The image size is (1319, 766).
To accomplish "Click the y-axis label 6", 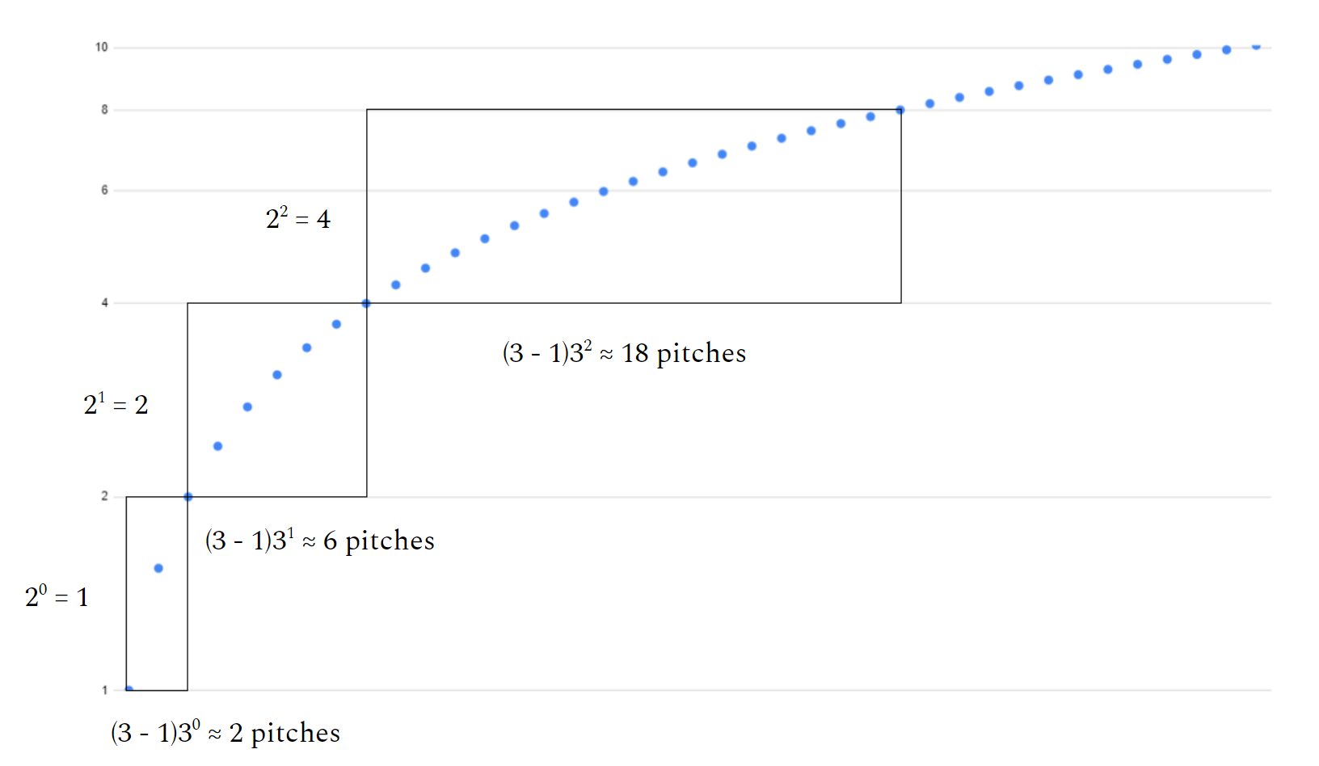I will (x=104, y=191).
